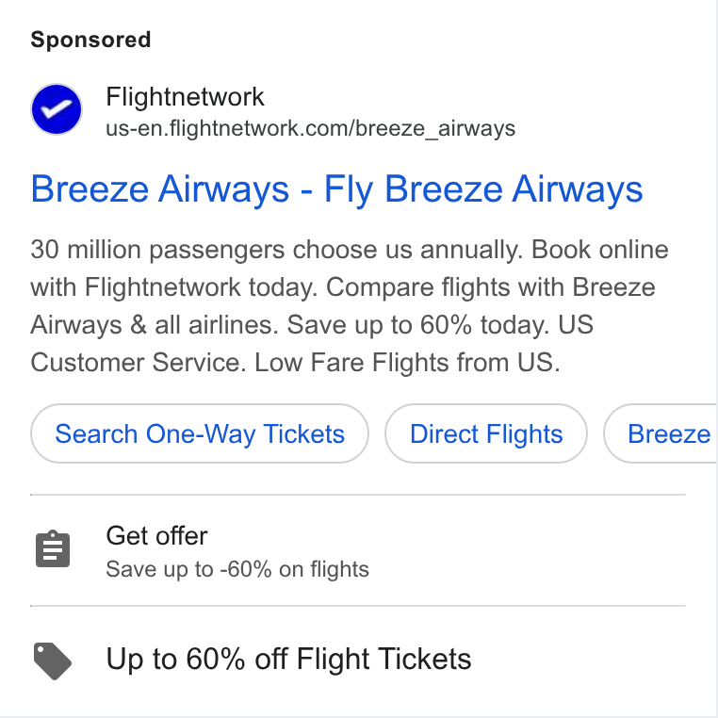Click the words Airways & all airlines
Screen dimensions: 718x718
coord(155,325)
